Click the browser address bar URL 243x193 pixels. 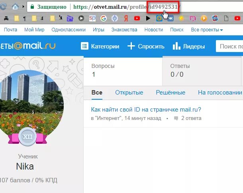pyautogui.click(x=127, y=7)
